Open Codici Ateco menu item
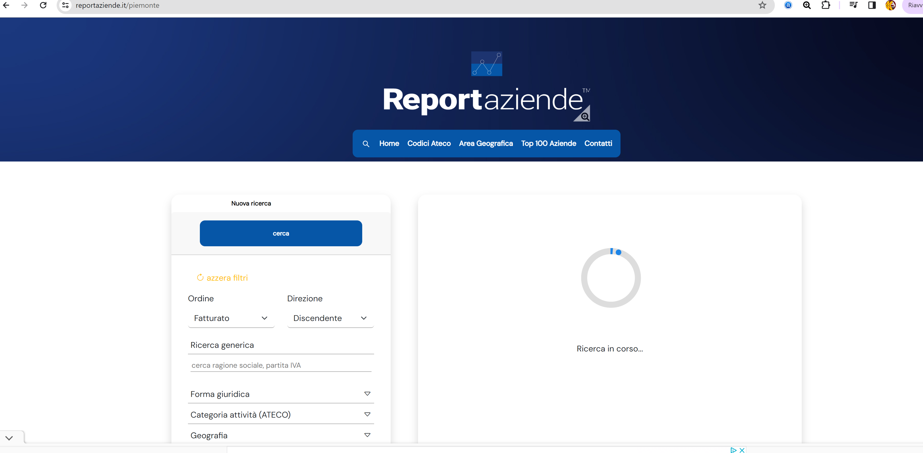Screen dimensions: 923x453 pos(429,143)
